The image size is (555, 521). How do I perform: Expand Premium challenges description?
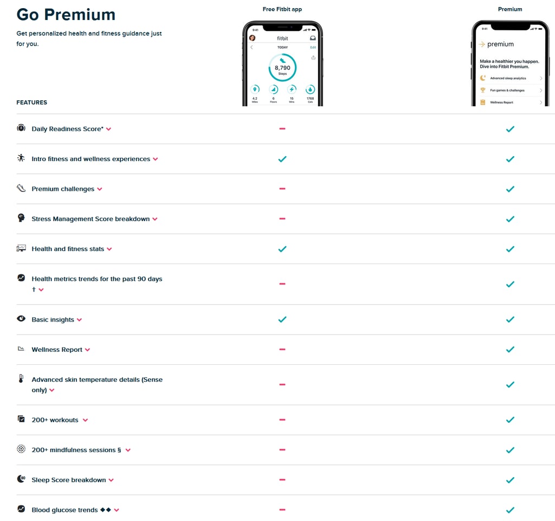100,189
